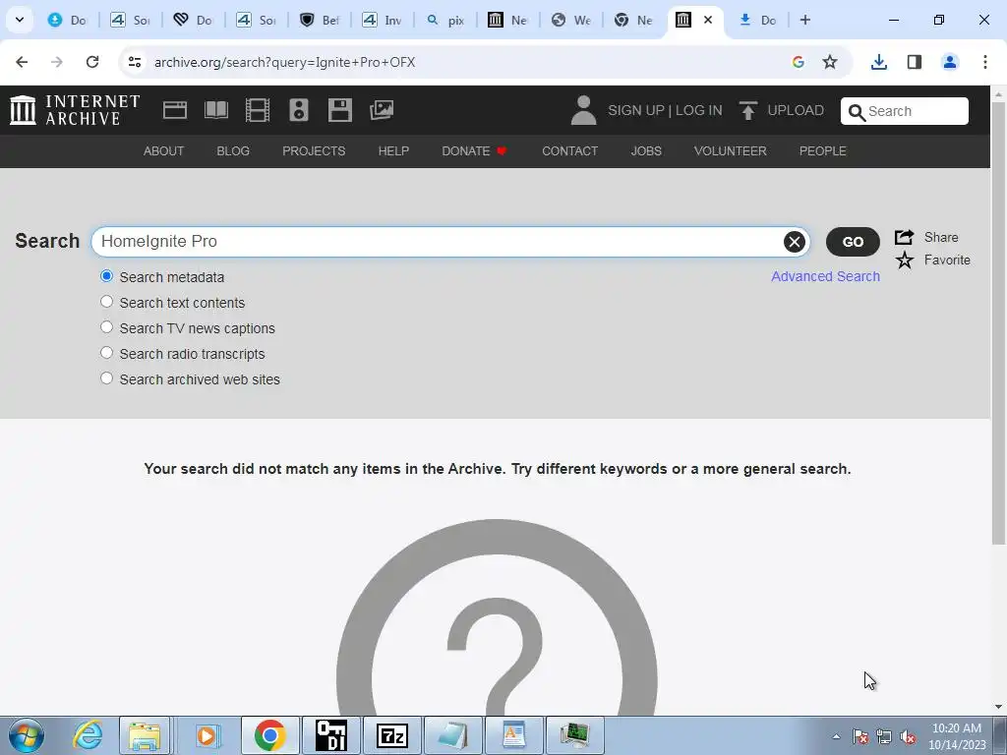Image resolution: width=1007 pixels, height=755 pixels.
Task: Bookmark this page with the star icon
Action: pyautogui.click(x=830, y=62)
